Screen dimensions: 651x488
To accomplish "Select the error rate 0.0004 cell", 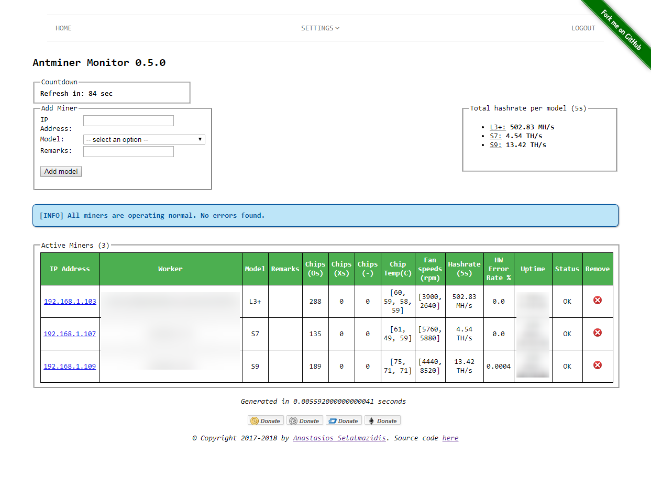I will coord(499,366).
